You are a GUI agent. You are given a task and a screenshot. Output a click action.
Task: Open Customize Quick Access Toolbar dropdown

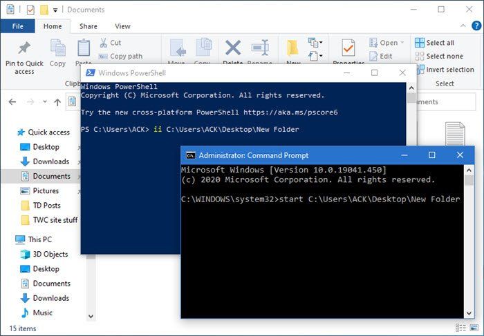[55, 10]
